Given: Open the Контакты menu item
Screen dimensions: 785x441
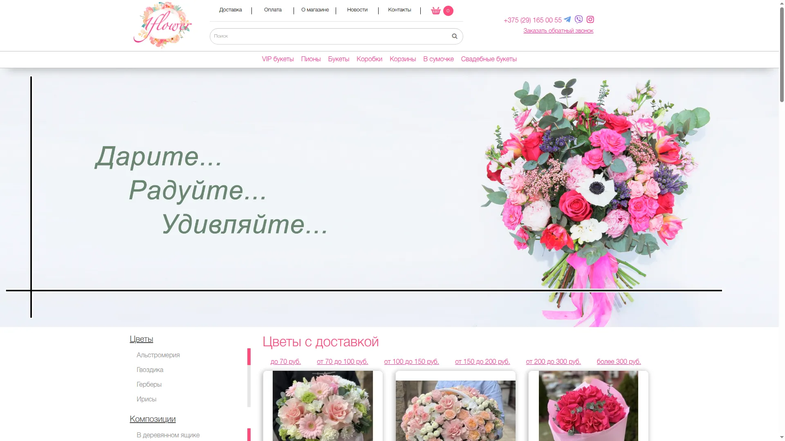Looking at the screenshot, I should click(399, 10).
